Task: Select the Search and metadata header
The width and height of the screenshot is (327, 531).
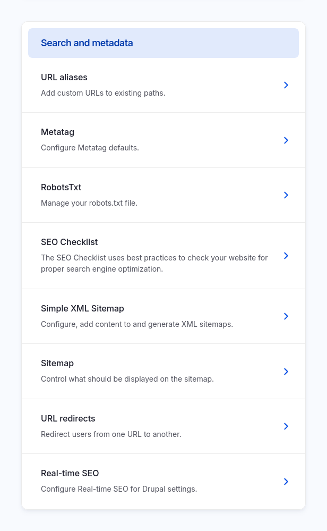Action: point(87,43)
